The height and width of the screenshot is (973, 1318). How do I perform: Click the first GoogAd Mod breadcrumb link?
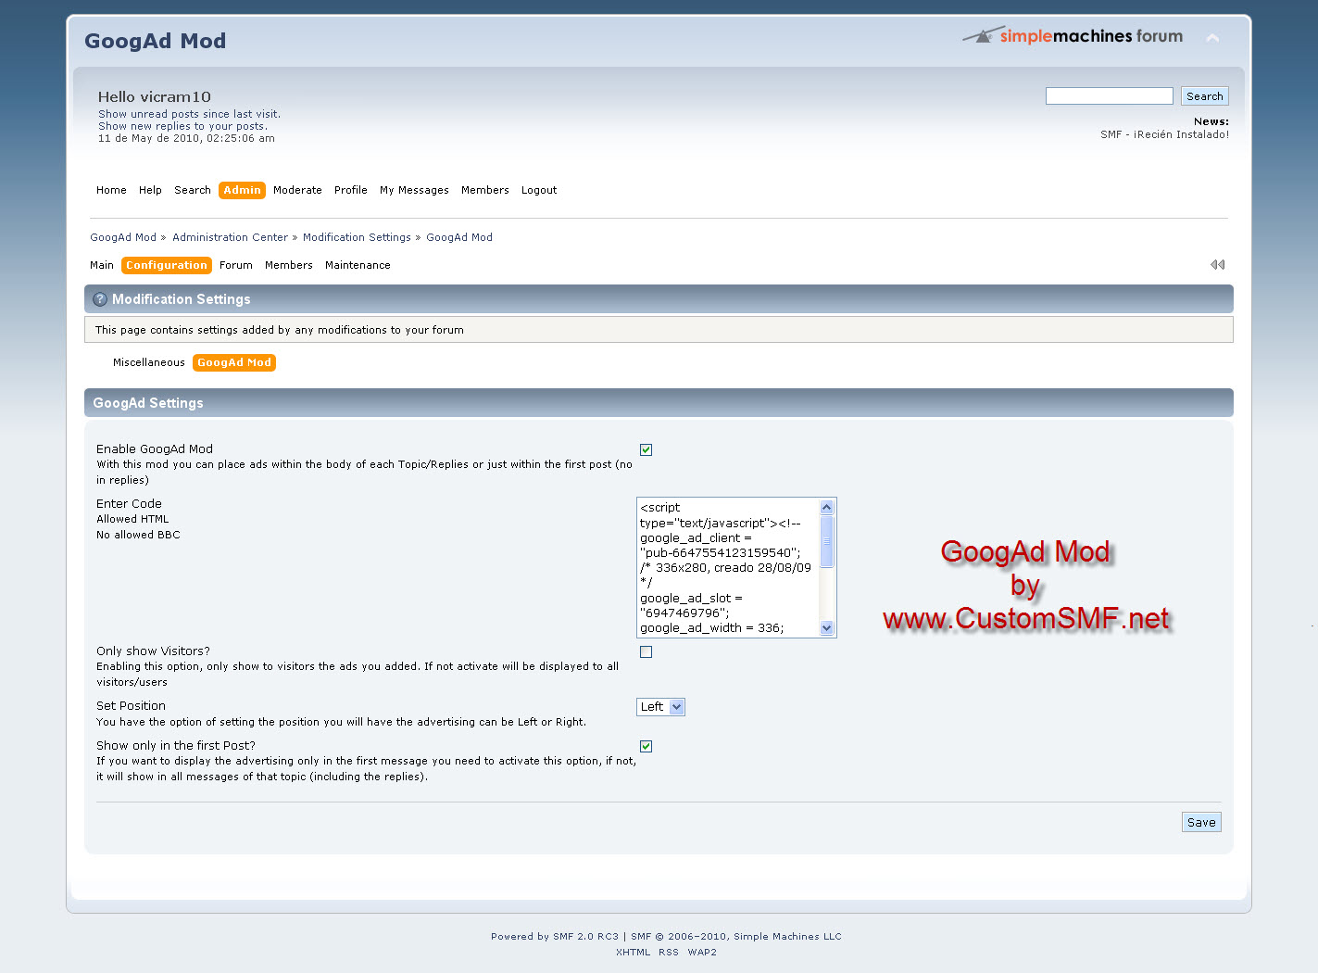[123, 237]
